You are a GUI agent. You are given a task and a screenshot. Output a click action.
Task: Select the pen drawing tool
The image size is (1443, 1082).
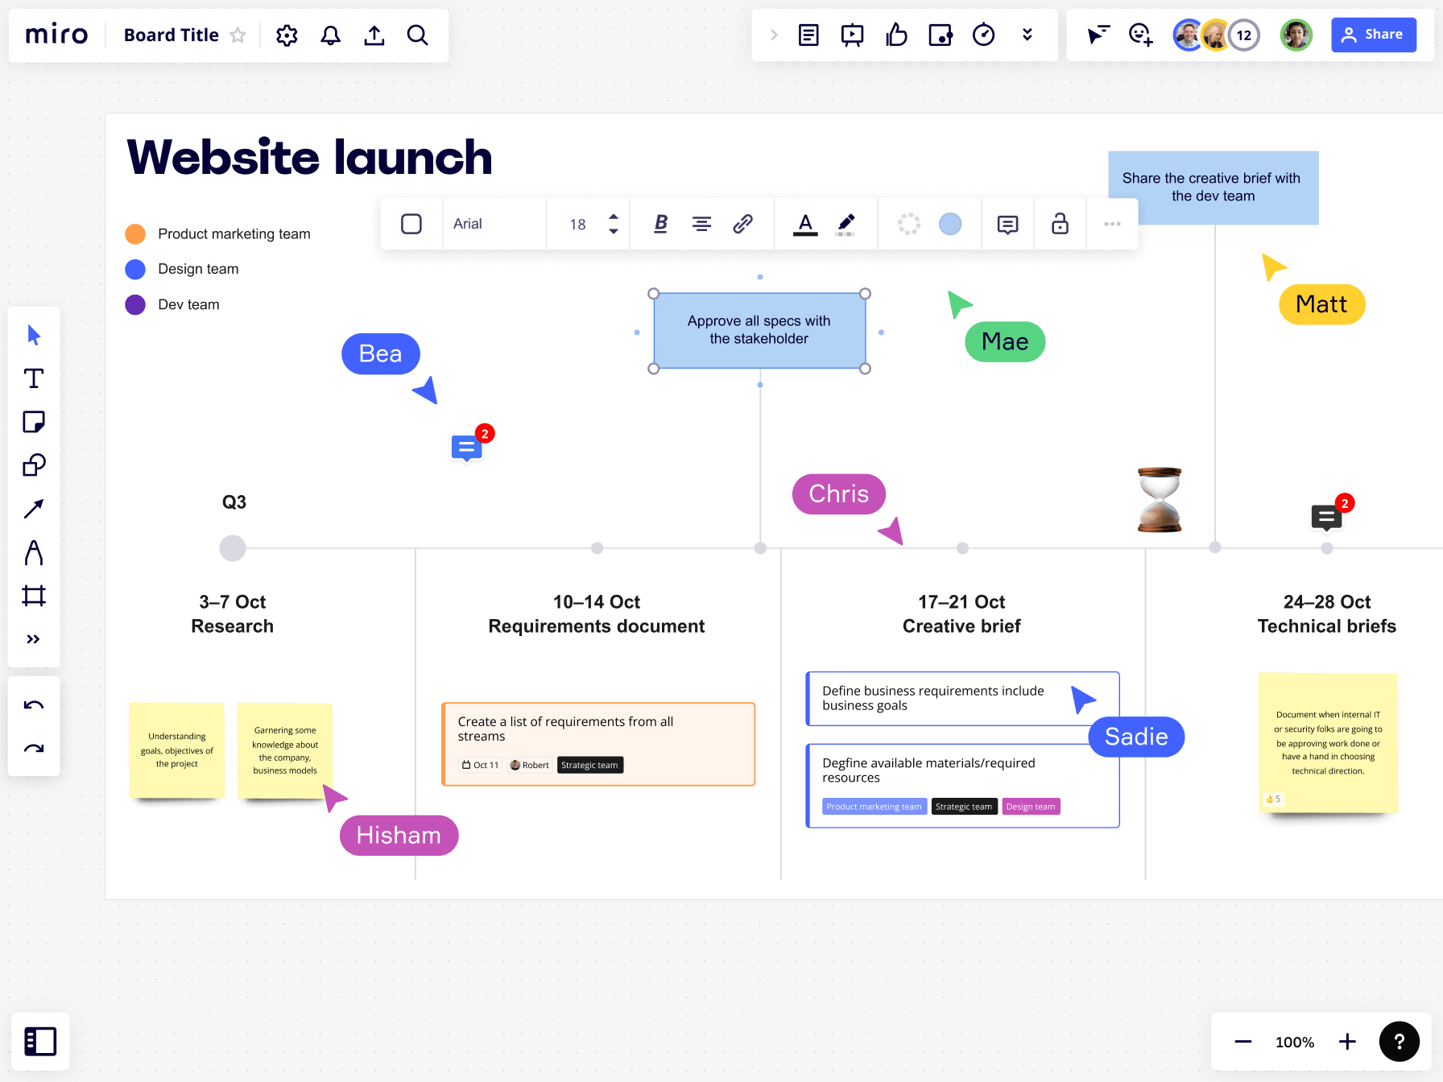pos(34,552)
